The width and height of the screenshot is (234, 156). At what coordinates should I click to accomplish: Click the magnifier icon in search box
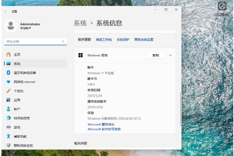click(x=63, y=42)
